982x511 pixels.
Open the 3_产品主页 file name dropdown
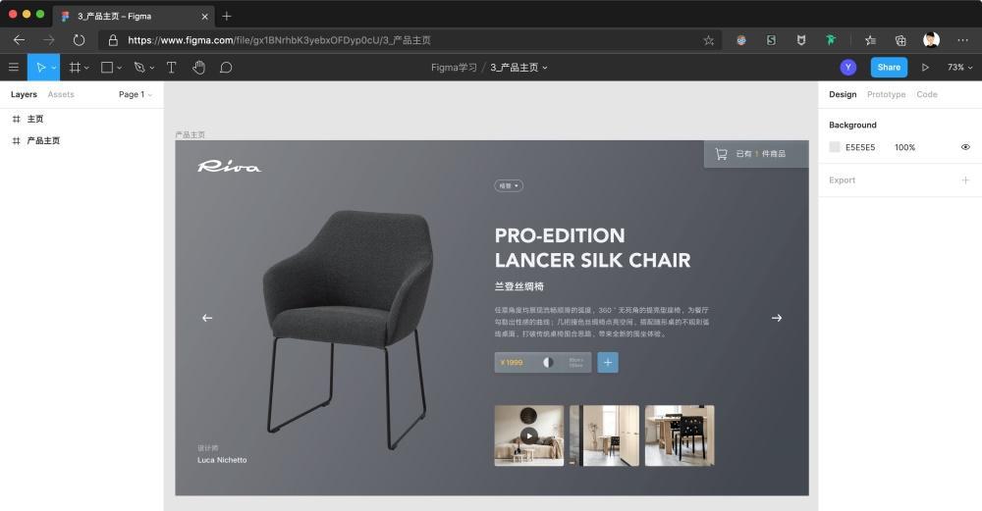(x=518, y=67)
